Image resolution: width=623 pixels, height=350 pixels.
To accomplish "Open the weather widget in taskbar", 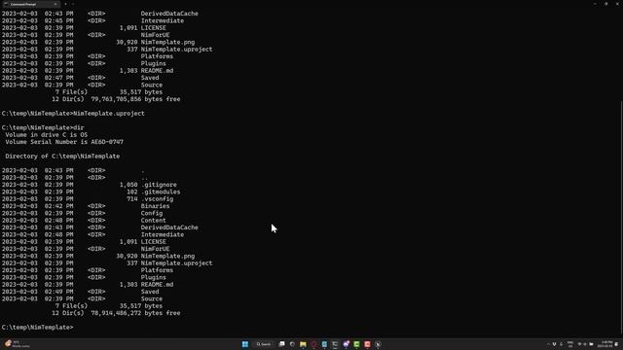I will point(18,344).
